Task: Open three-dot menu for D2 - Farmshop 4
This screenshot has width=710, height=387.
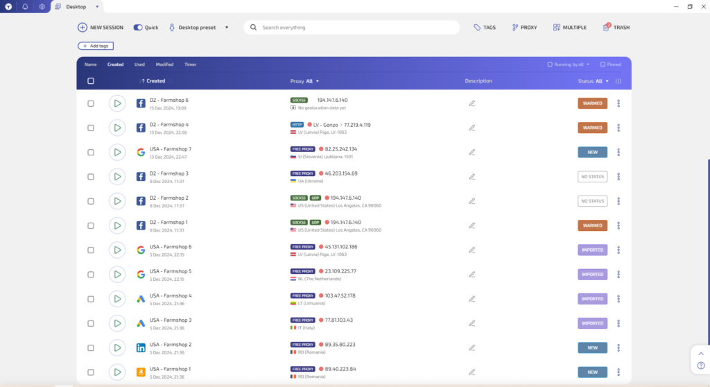Action: point(618,128)
